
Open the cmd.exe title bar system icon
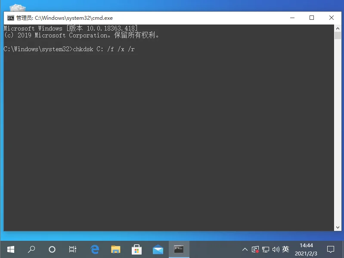pos(10,18)
